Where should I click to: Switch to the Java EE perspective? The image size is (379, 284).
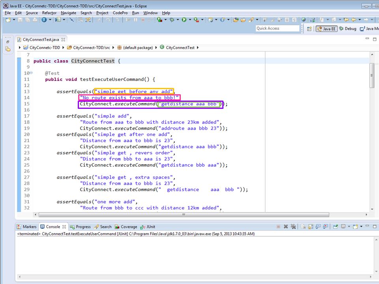326,29
